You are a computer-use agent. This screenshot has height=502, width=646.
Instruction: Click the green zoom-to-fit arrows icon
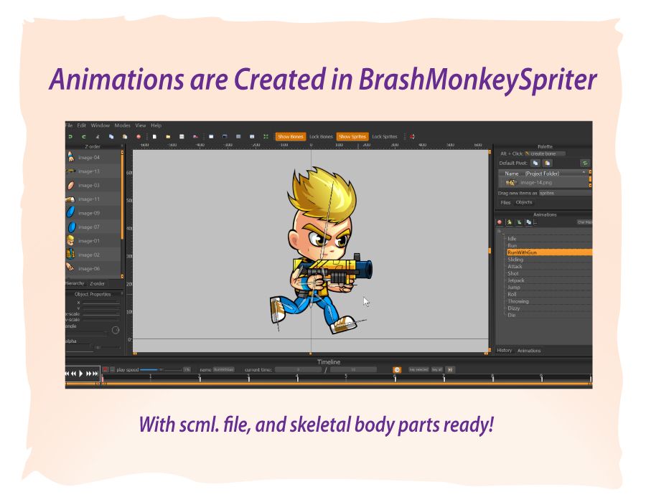tap(266, 136)
